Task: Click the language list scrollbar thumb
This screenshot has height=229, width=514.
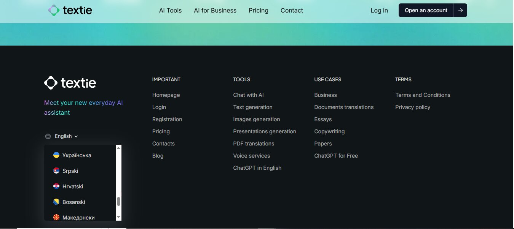Action: (x=118, y=201)
